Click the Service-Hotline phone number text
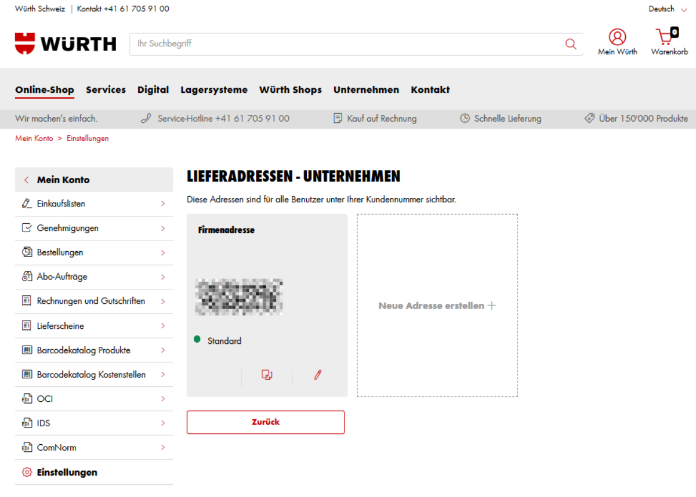 223,118
